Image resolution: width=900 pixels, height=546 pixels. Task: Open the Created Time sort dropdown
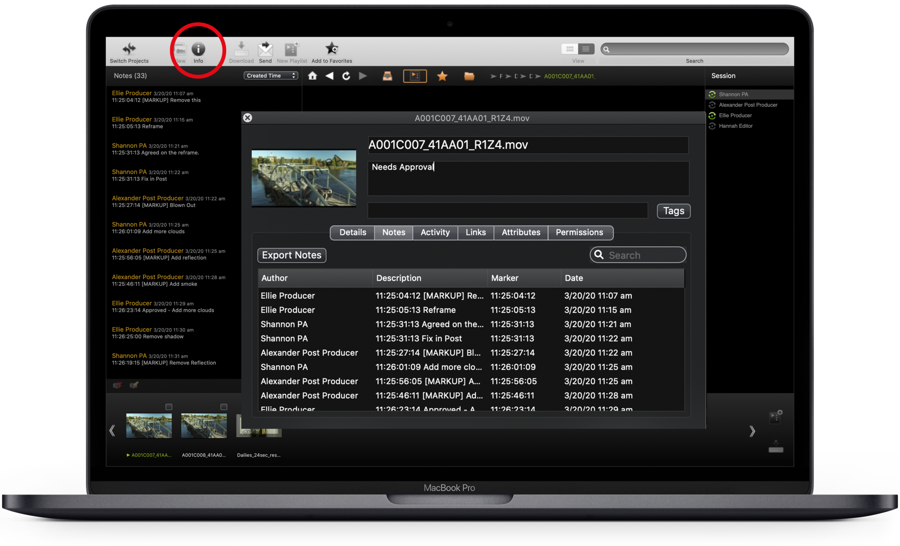(271, 75)
